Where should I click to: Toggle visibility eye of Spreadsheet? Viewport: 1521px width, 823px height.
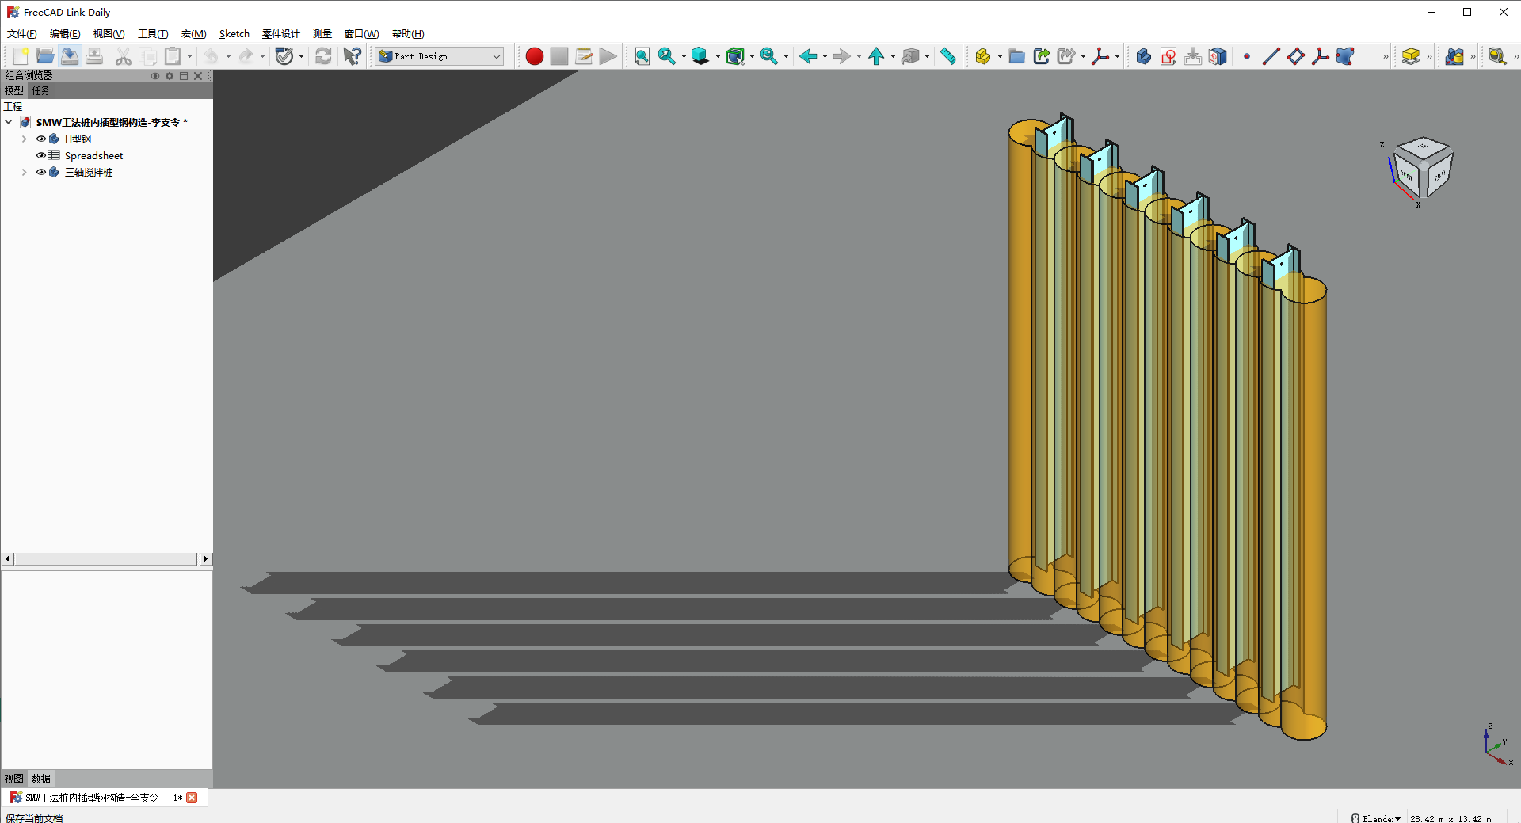pos(41,155)
